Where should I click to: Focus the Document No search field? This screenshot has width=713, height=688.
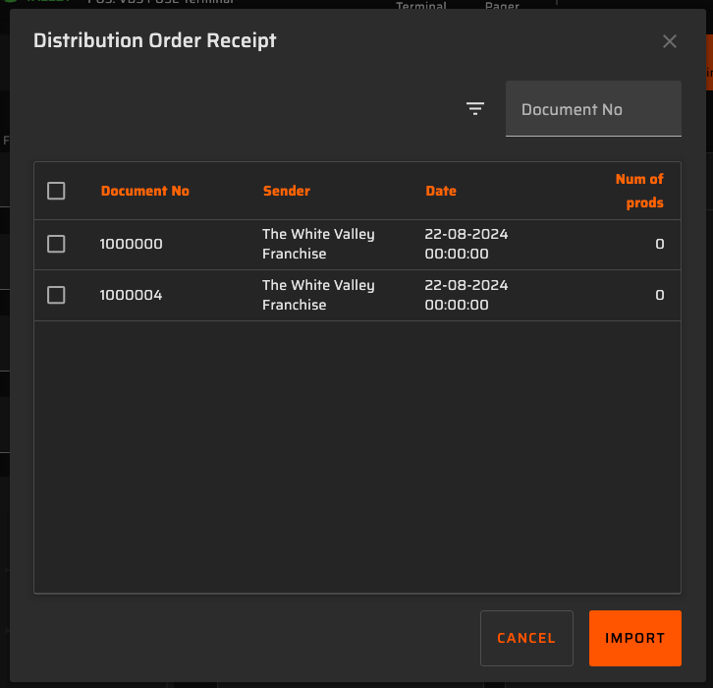(592, 109)
